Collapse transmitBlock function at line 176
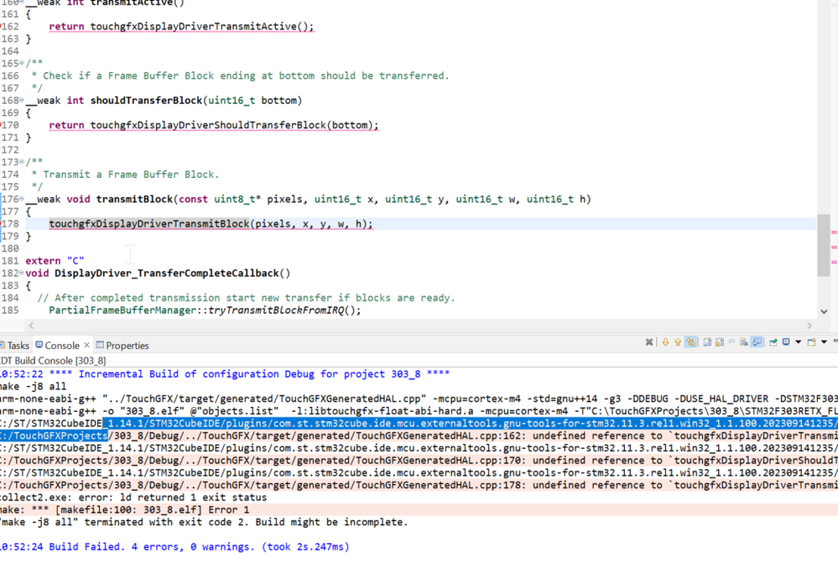The width and height of the screenshot is (838, 563). (21, 199)
